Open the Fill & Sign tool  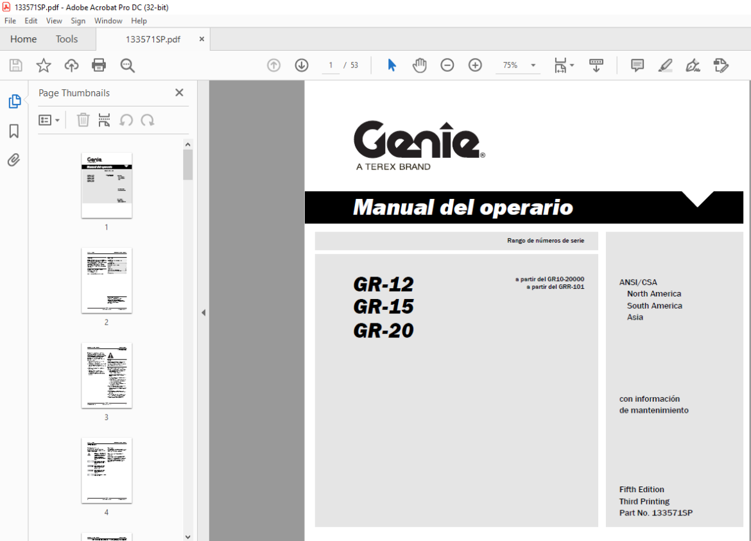pos(693,65)
